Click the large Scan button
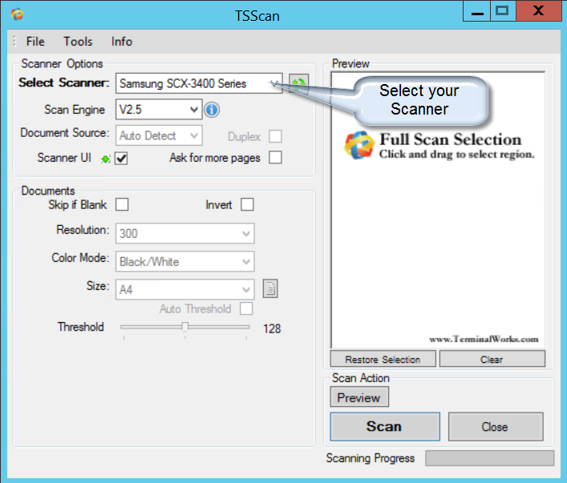The height and width of the screenshot is (483, 567). tap(384, 427)
